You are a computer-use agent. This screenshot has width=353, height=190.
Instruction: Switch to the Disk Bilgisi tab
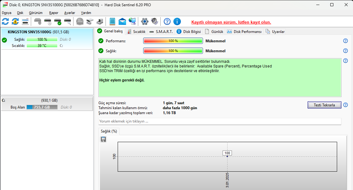coord(189,32)
